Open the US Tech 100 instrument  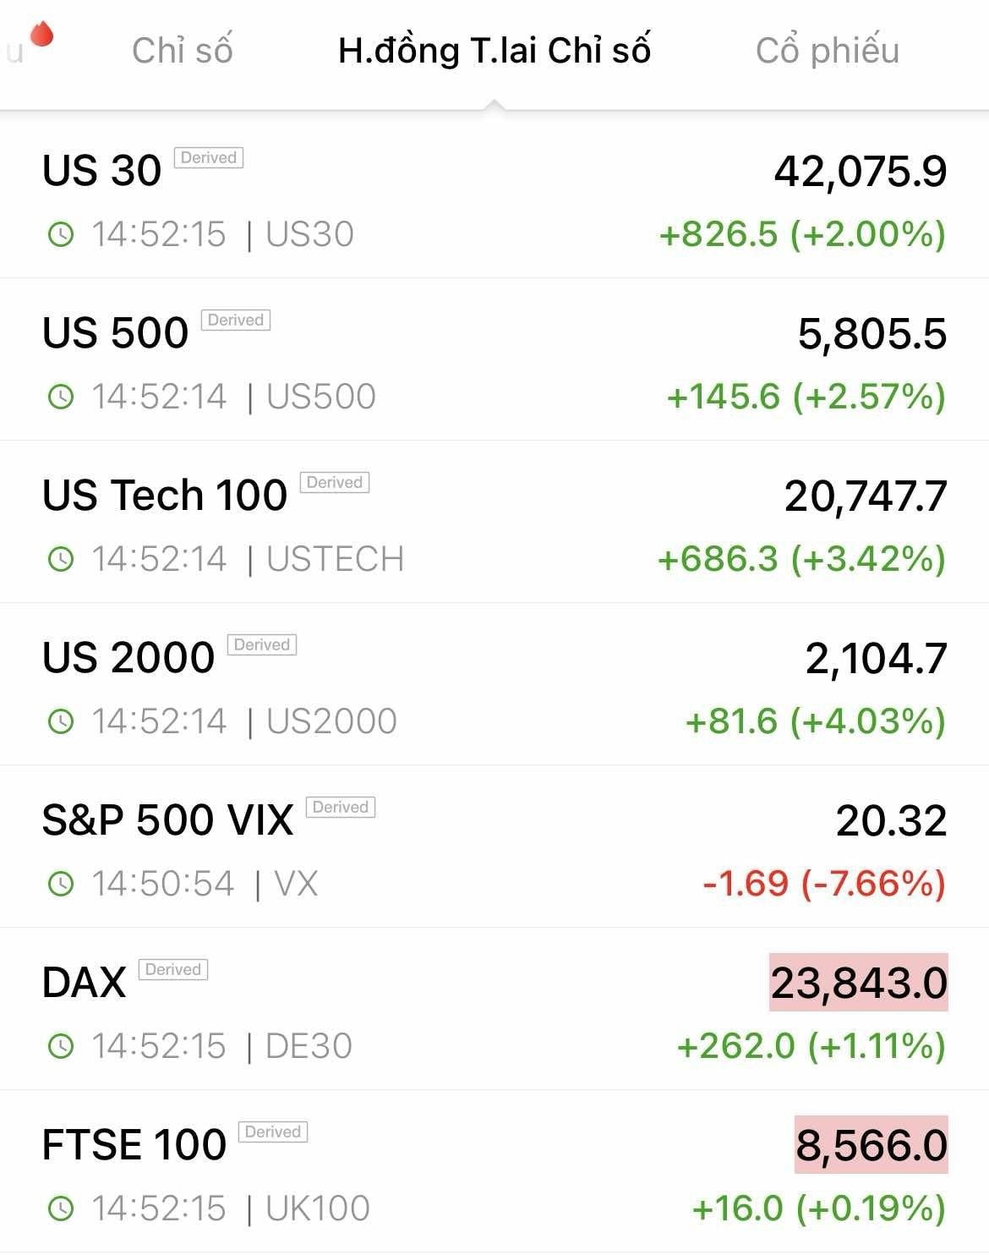[165, 496]
